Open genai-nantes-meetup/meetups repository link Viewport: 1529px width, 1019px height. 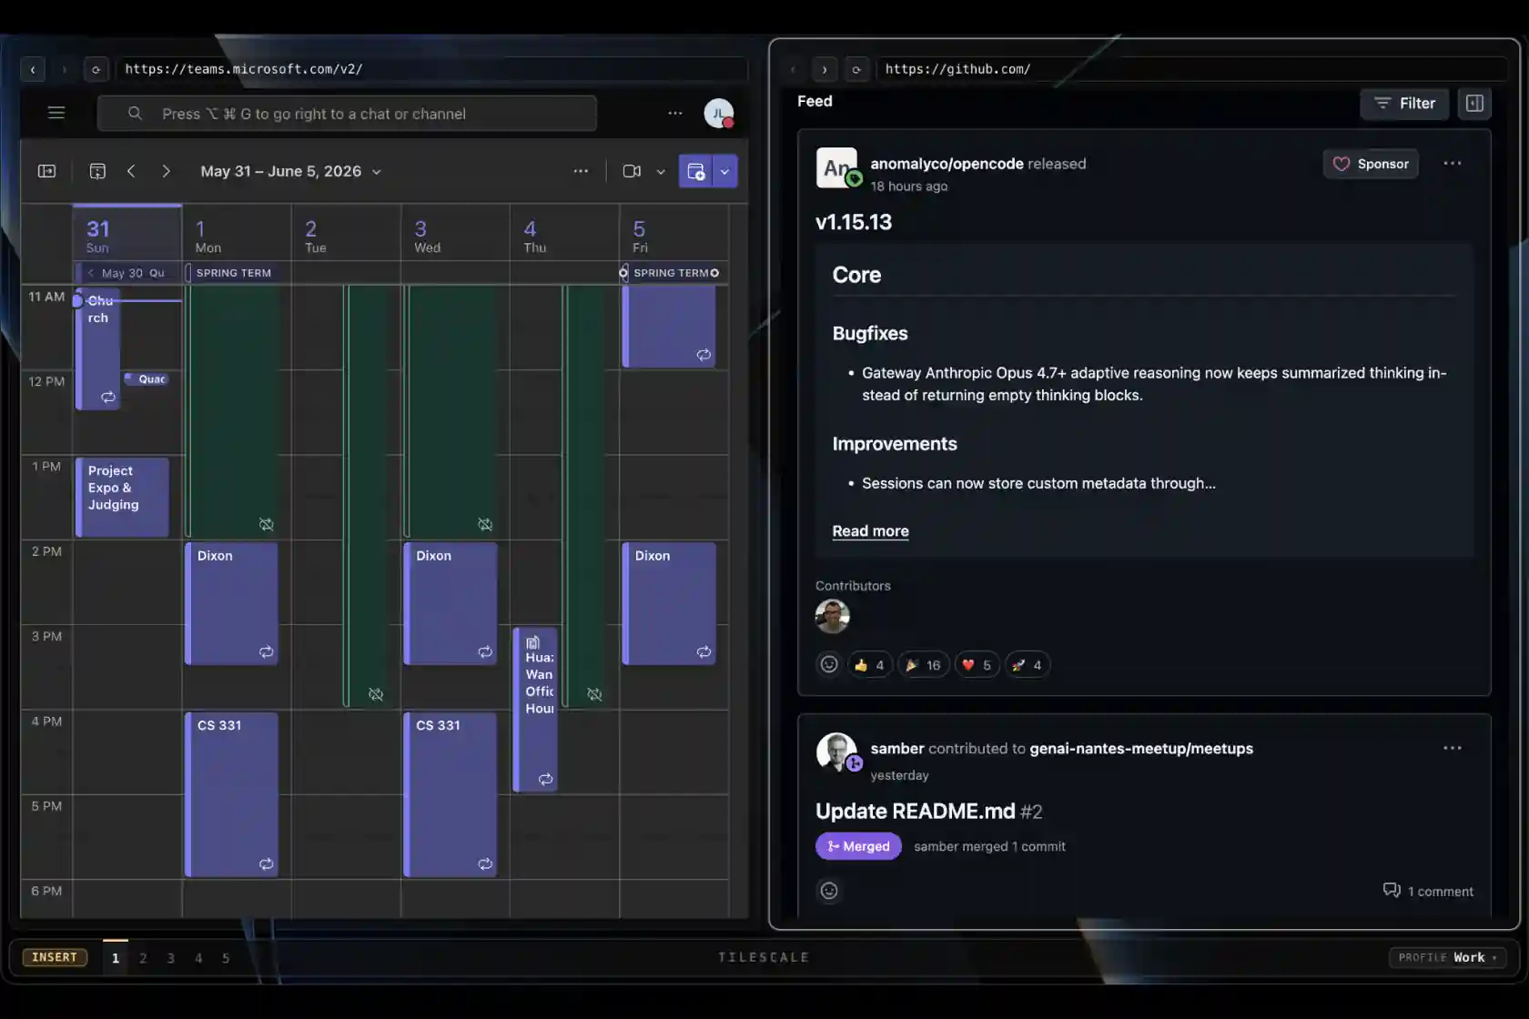point(1141,749)
